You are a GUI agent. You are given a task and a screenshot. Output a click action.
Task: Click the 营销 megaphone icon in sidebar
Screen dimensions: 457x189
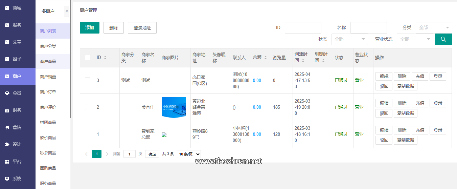coord(7,127)
